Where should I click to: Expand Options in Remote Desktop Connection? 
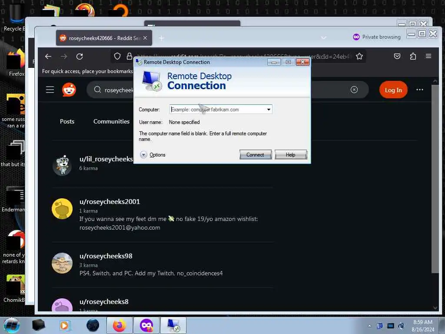(153, 155)
